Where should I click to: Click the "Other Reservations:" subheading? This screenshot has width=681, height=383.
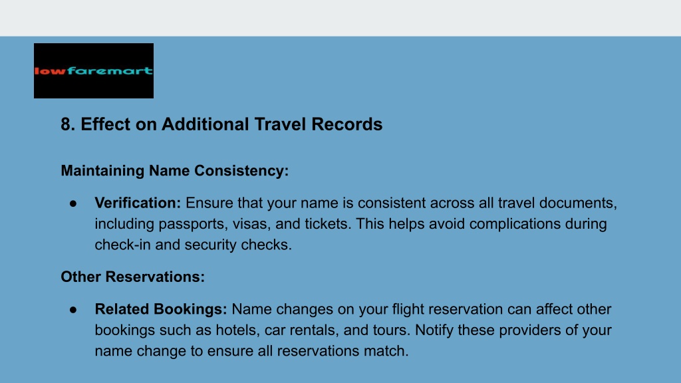tap(132, 277)
